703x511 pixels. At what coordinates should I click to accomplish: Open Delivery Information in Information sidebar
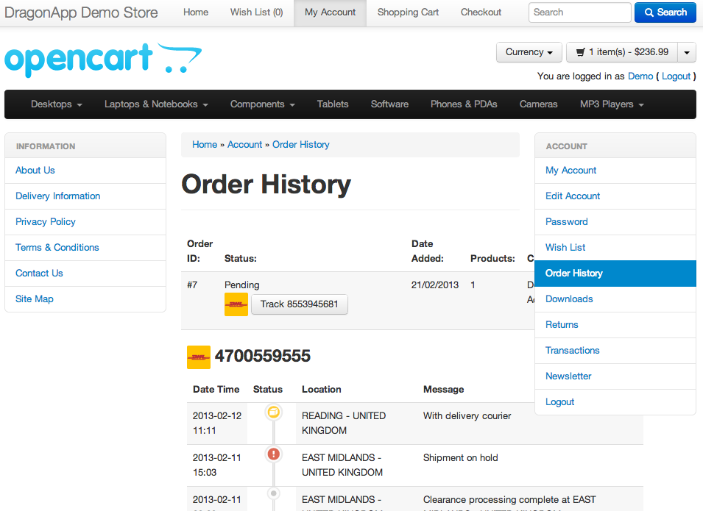coord(58,196)
